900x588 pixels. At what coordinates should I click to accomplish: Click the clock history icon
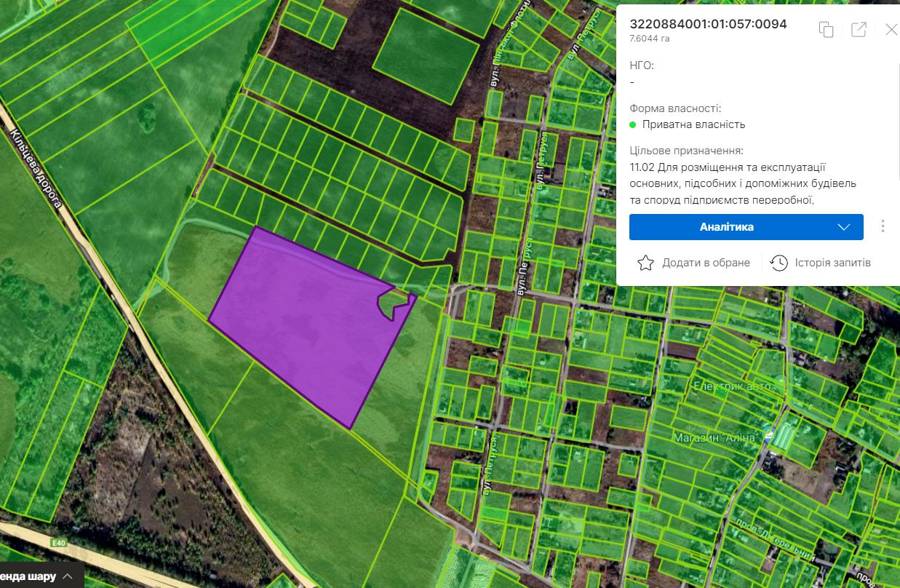778,263
